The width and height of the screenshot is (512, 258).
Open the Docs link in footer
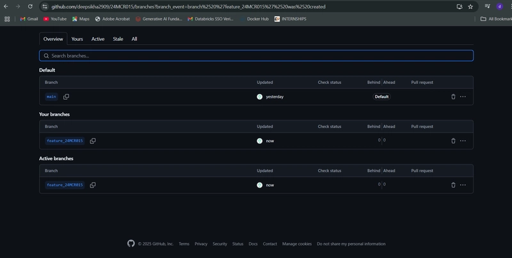pyautogui.click(x=253, y=244)
